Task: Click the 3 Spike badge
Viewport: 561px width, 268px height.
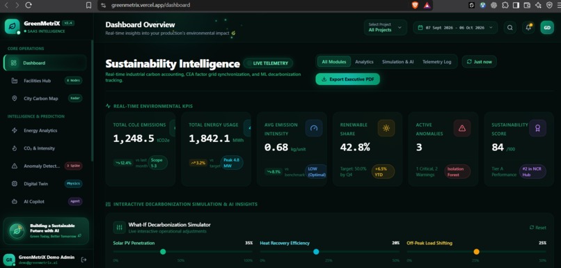Action: point(73,166)
